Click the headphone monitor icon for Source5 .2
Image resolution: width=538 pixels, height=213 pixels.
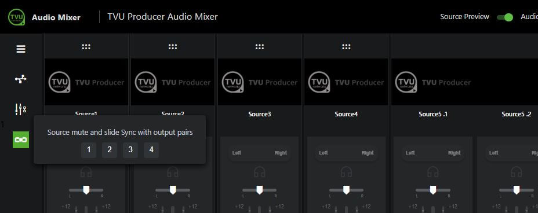click(x=517, y=172)
